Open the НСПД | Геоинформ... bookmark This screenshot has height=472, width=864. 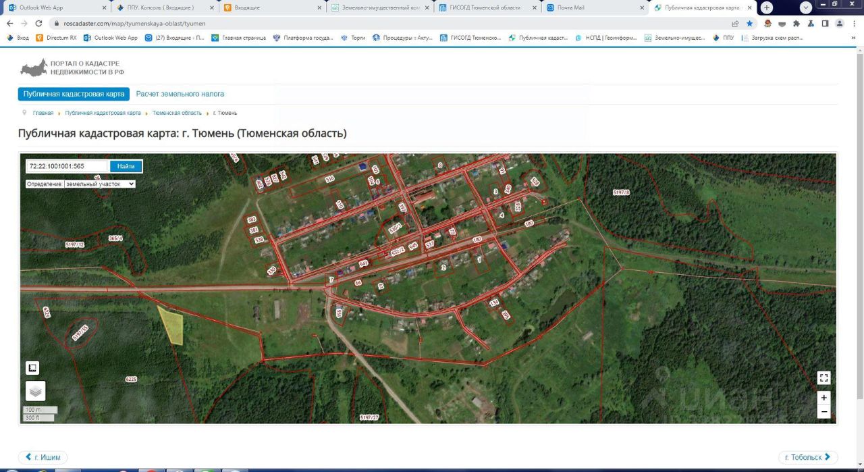point(606,38)
